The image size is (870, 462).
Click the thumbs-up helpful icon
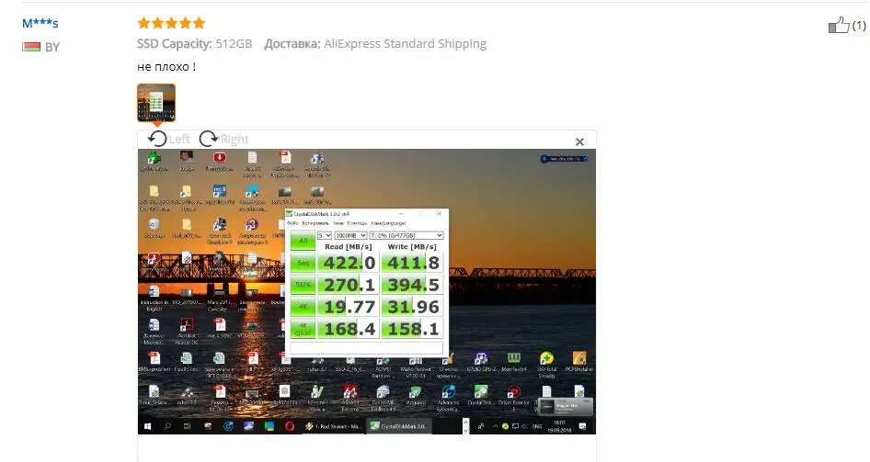[x=838, y=26]
